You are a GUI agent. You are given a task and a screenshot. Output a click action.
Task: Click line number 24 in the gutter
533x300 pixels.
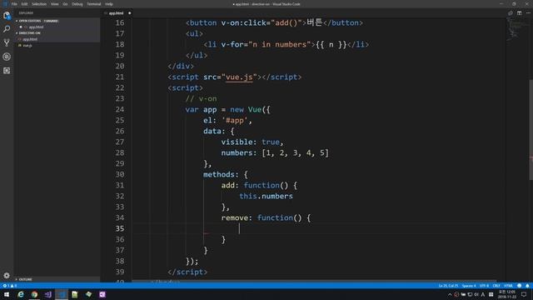tap(120, 109)
